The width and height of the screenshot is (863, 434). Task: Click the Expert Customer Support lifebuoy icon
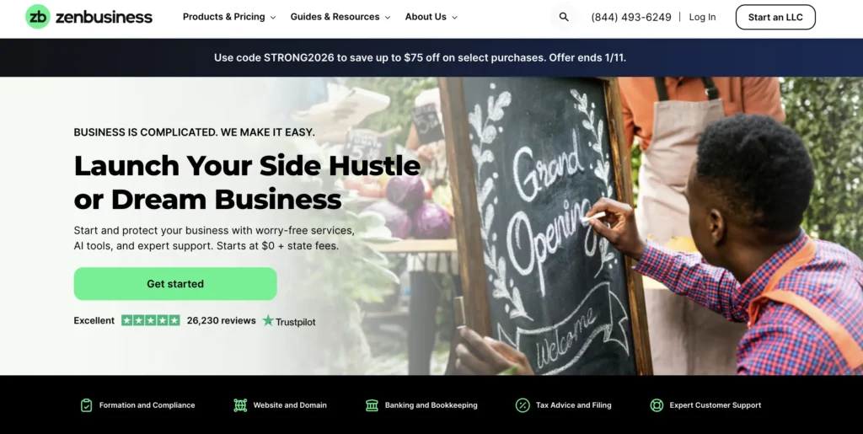pyautogui.click(x=657, y=405)
